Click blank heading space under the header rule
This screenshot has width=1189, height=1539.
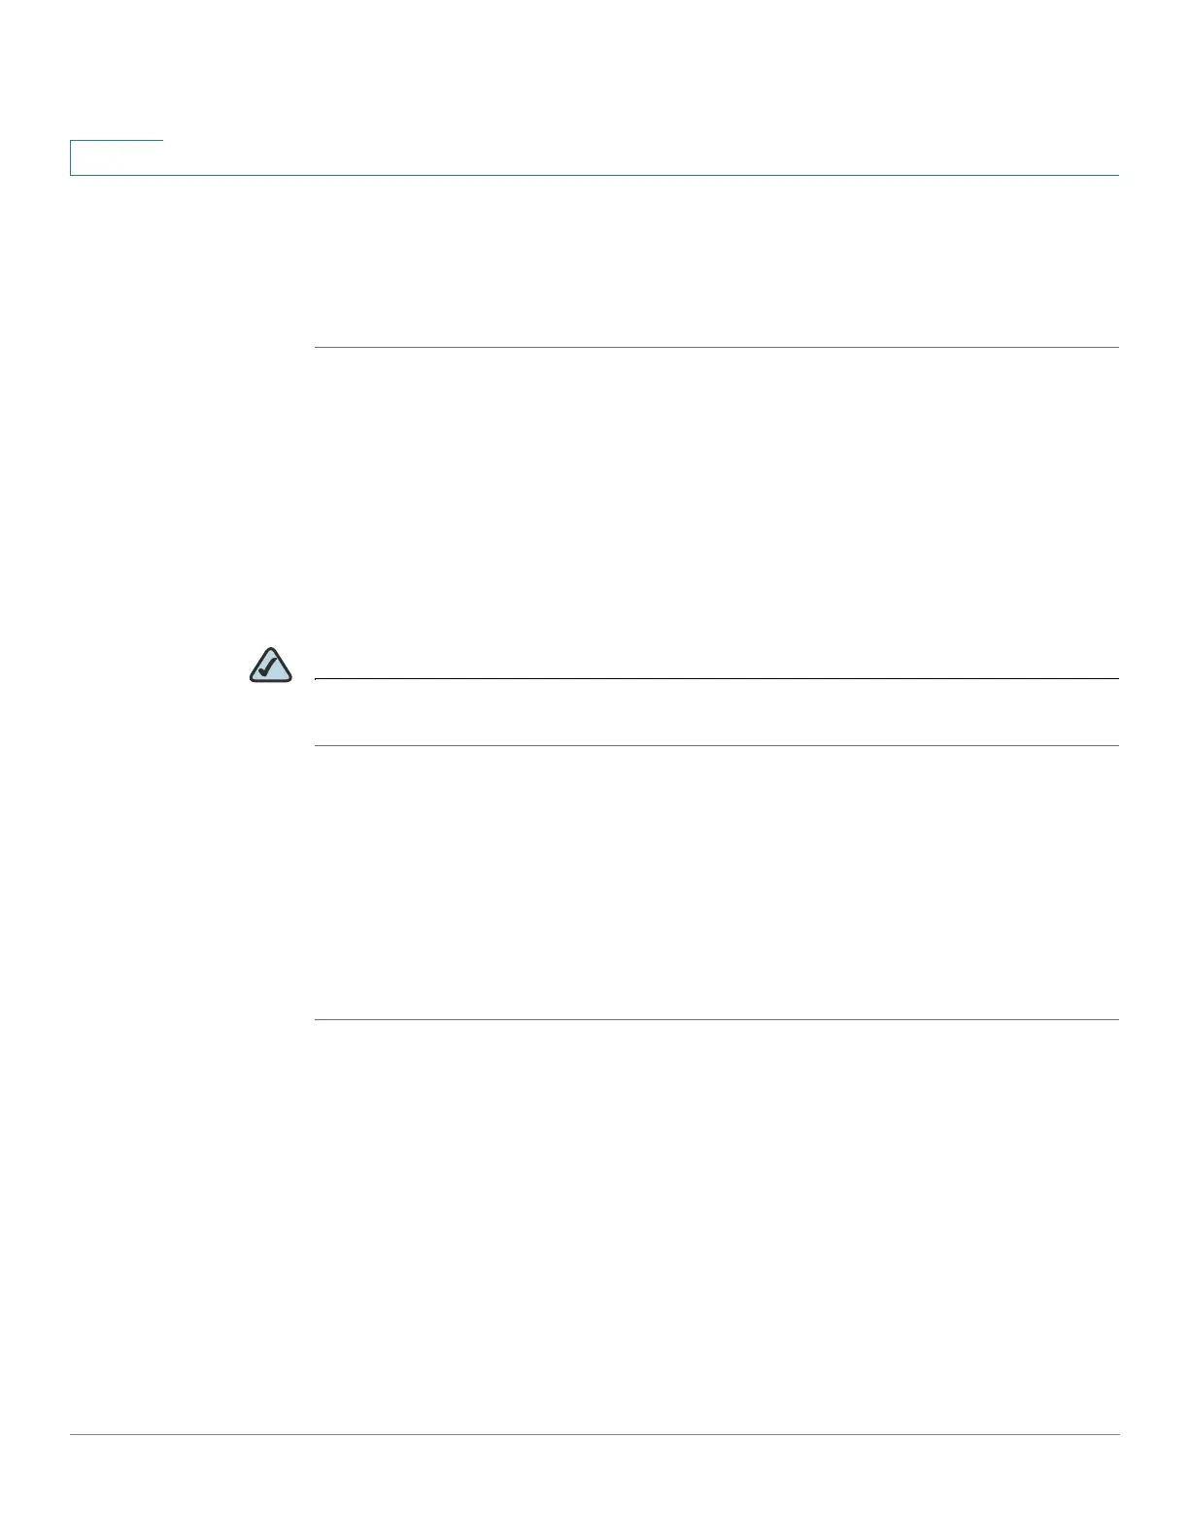pos(717,261)
